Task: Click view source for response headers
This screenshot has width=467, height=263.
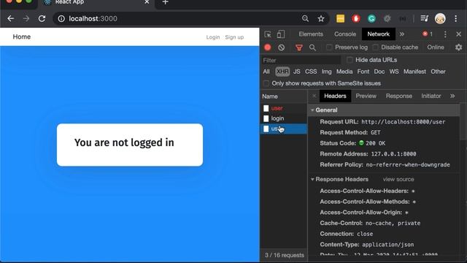Action: 398,179
